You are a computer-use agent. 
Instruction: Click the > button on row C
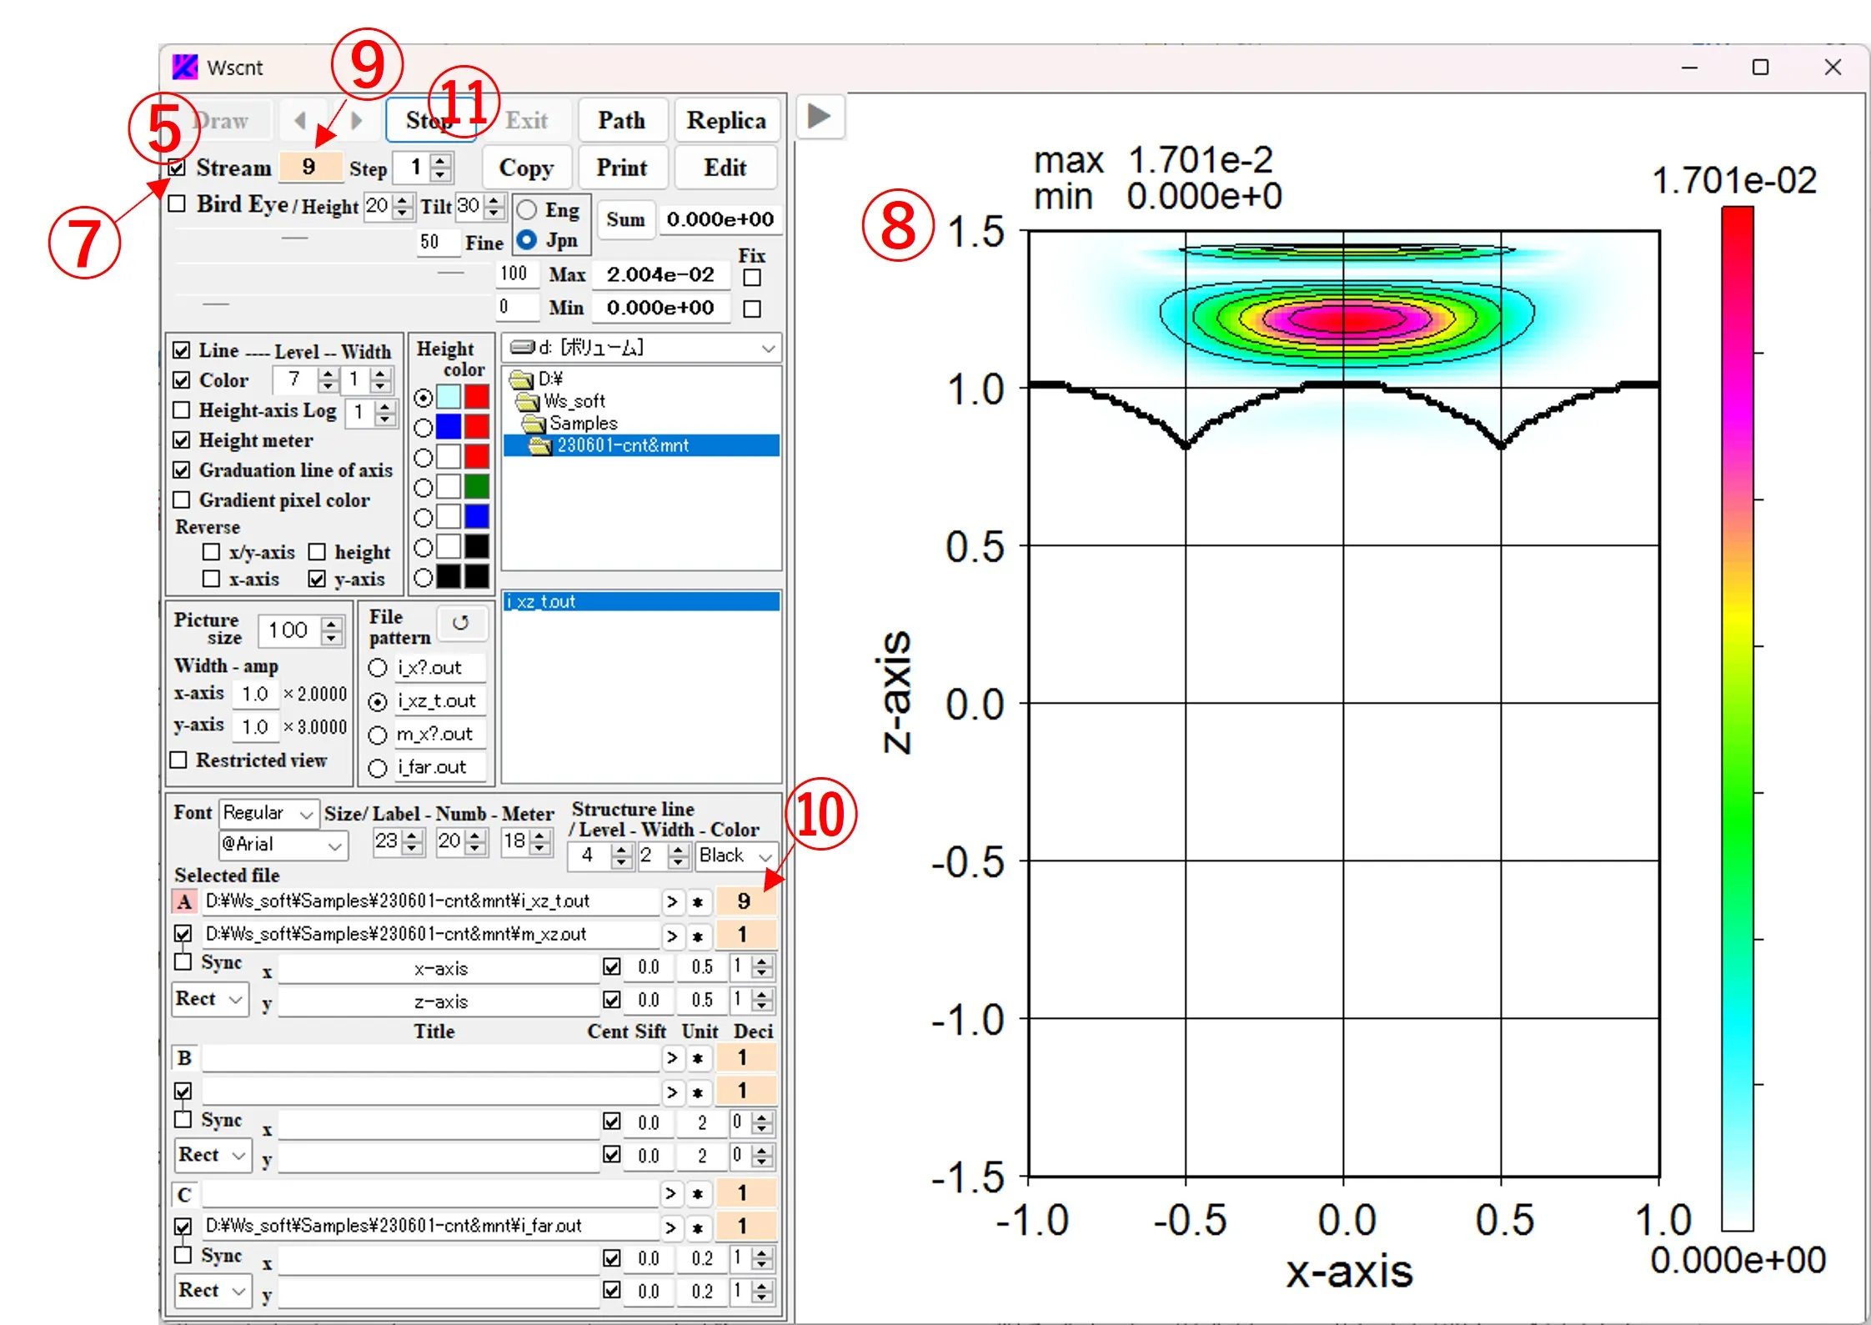[x=672, y=1194]
